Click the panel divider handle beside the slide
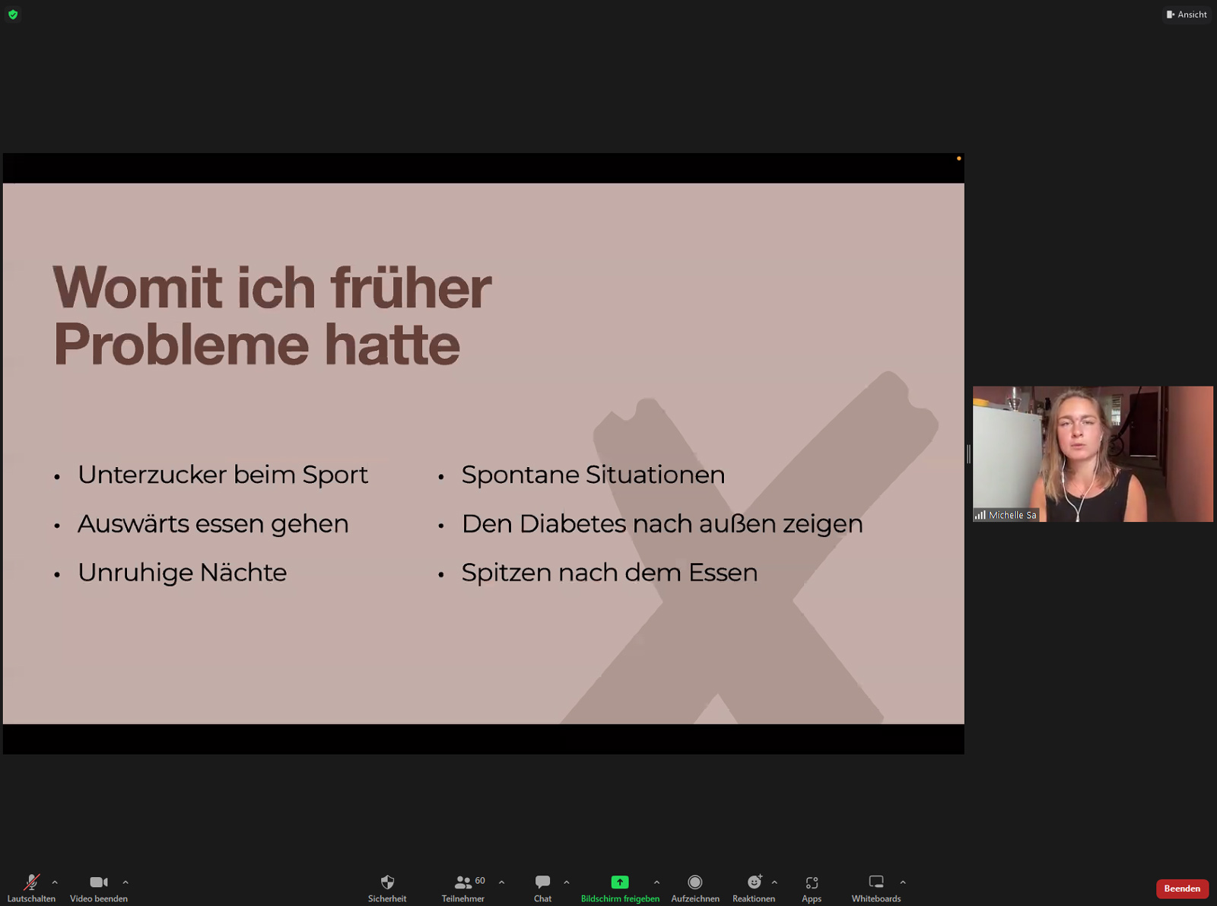Screen dimensions: 1217x906 pyautogui.click(x=968, y=454)
